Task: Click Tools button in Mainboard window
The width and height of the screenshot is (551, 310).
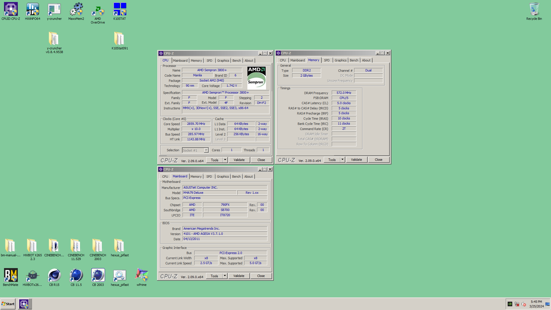Action: point(214,276)
